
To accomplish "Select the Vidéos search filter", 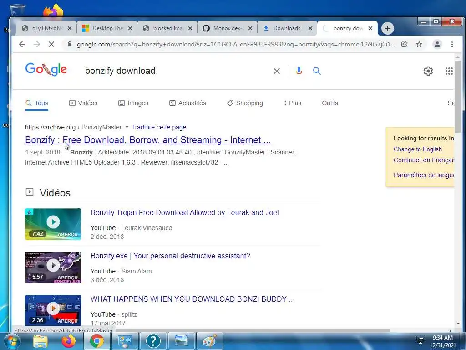I will 83,103.
